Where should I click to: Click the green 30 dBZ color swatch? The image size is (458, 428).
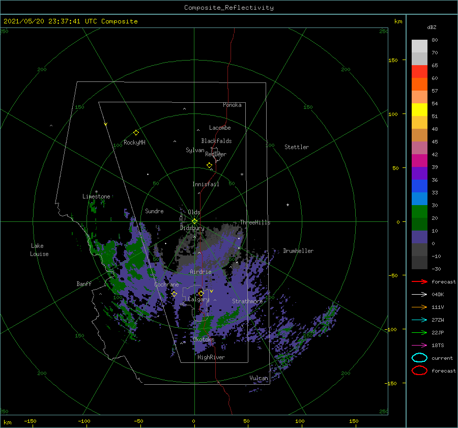pos(419,211)
